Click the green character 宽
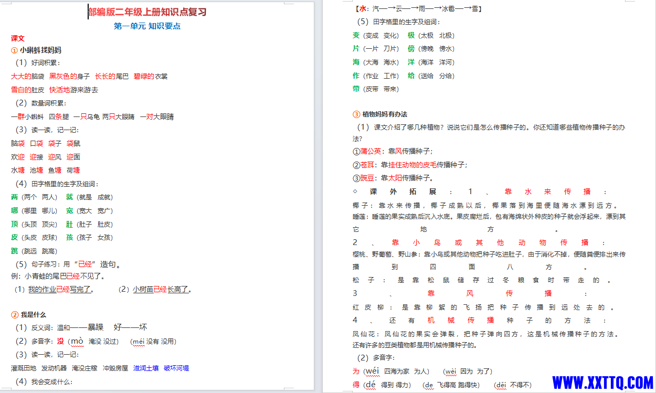The width and height of the screenshot is (656, 393). [x=70, y=211]
